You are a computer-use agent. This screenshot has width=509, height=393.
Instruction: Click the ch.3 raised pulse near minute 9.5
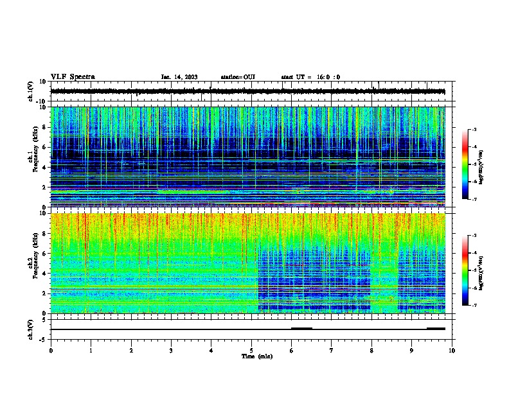point(436,329)
